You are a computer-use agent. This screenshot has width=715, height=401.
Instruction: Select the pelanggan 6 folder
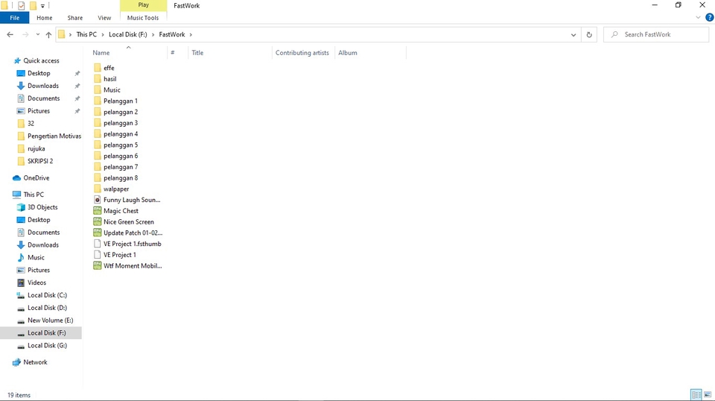coord(115,156)
